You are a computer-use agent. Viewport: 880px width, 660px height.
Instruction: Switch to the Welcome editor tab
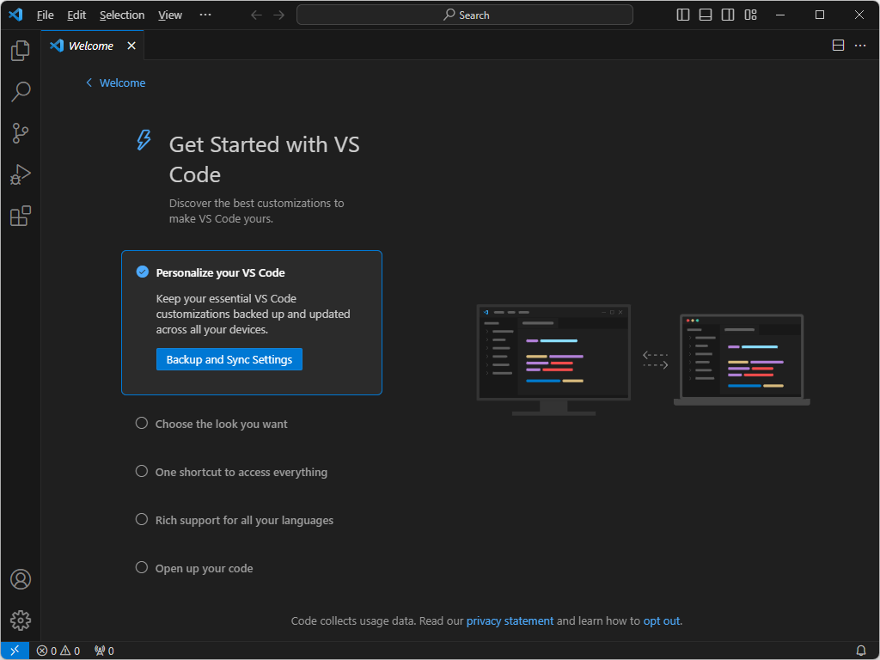[90, 46]
